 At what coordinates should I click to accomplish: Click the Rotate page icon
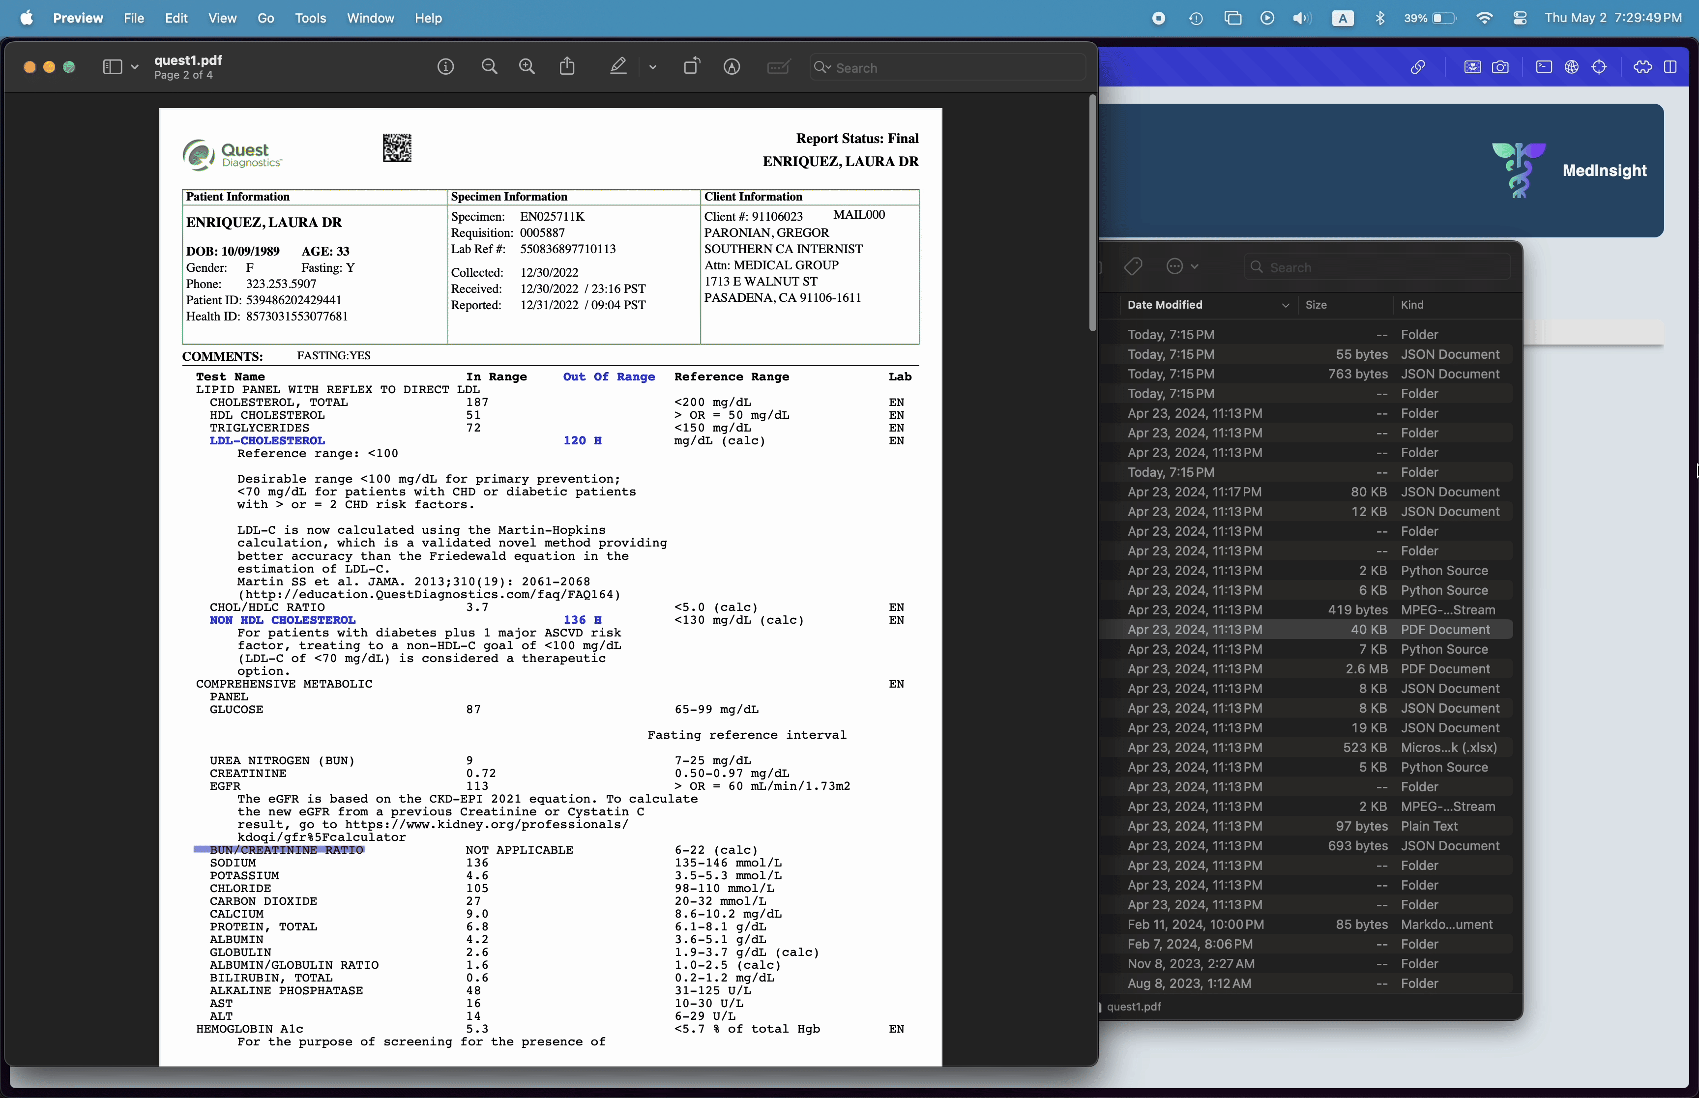692,67
